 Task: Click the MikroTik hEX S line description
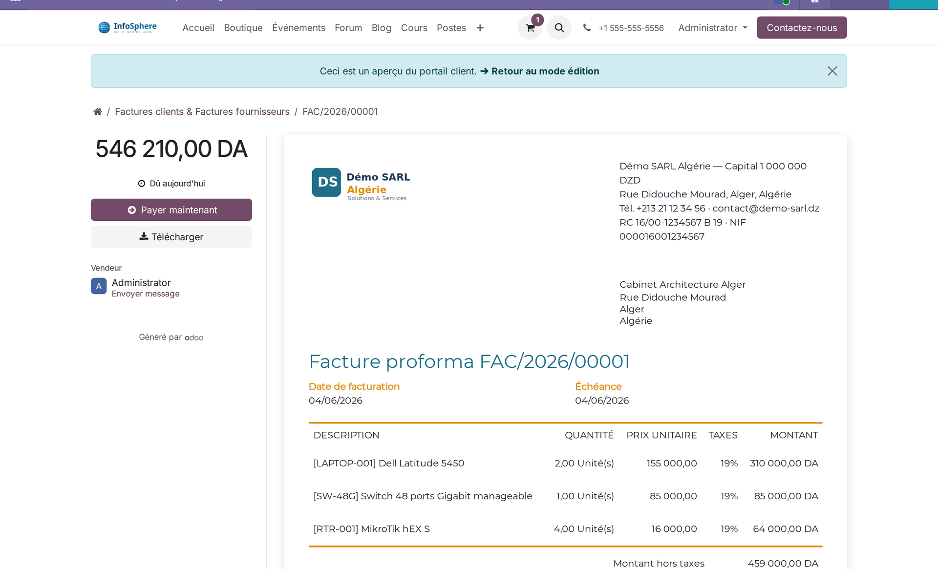pos(372,529)
